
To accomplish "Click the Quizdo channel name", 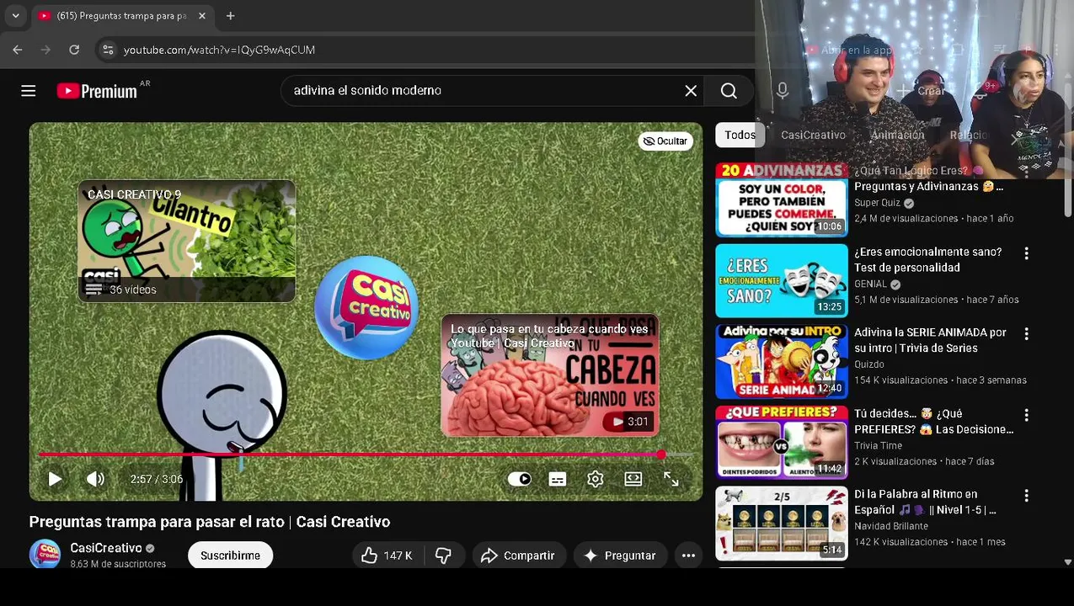I will pos(869,364).
